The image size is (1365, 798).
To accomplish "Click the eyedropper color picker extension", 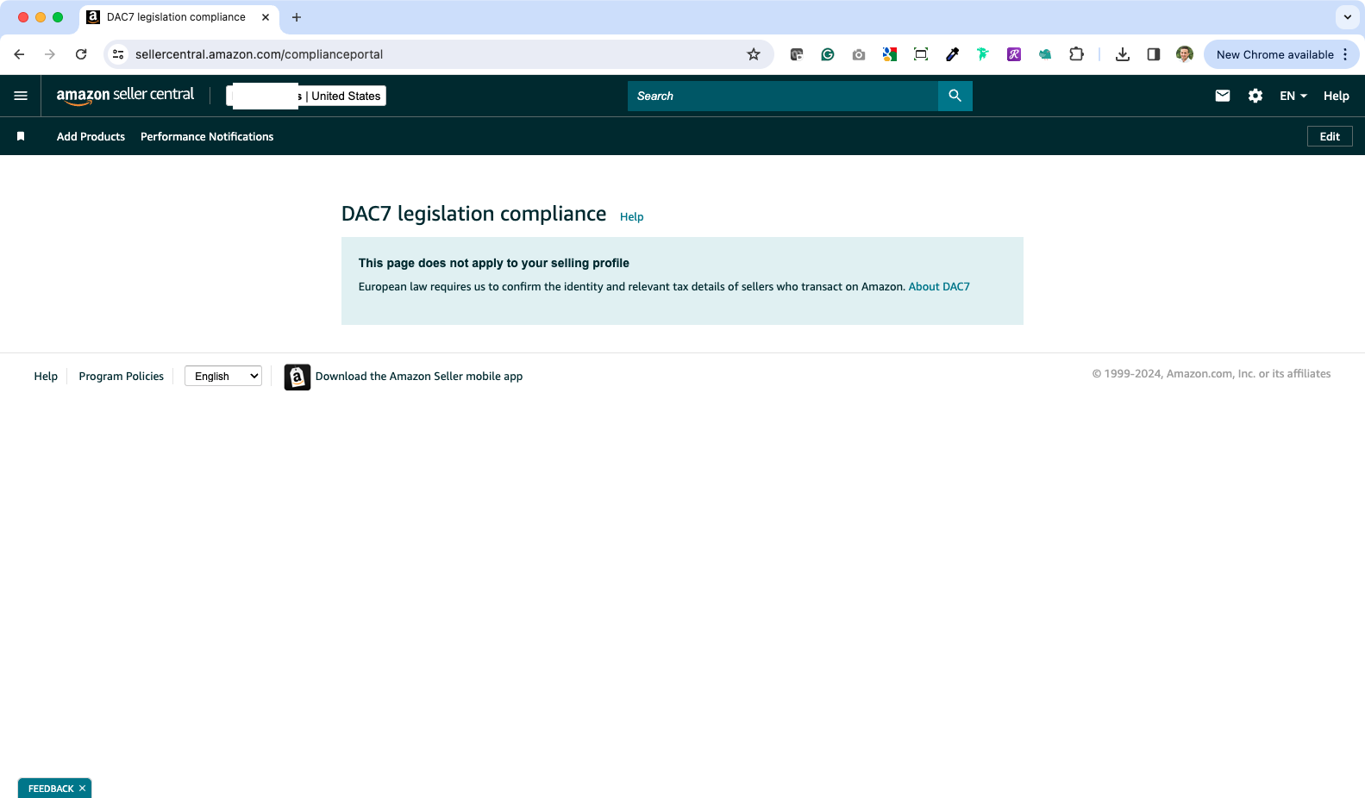I will pyautogui.click(x=952, y=54).
